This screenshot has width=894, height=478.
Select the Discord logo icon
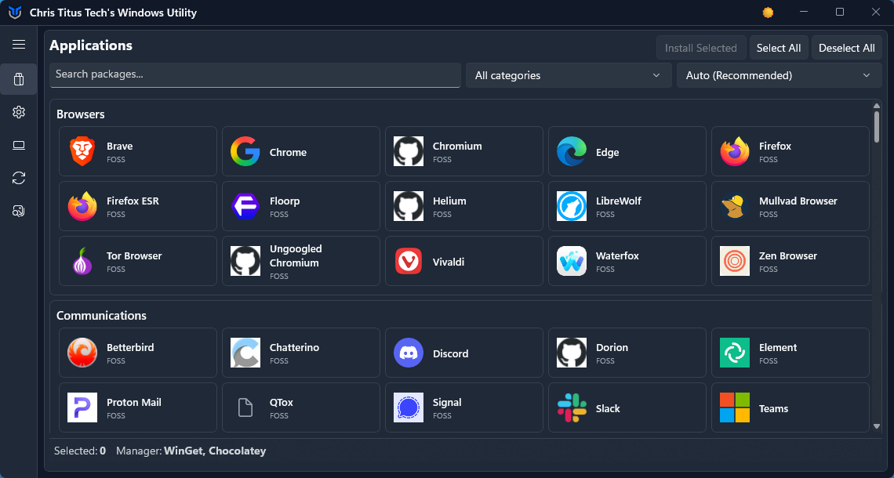coord(409,353)
